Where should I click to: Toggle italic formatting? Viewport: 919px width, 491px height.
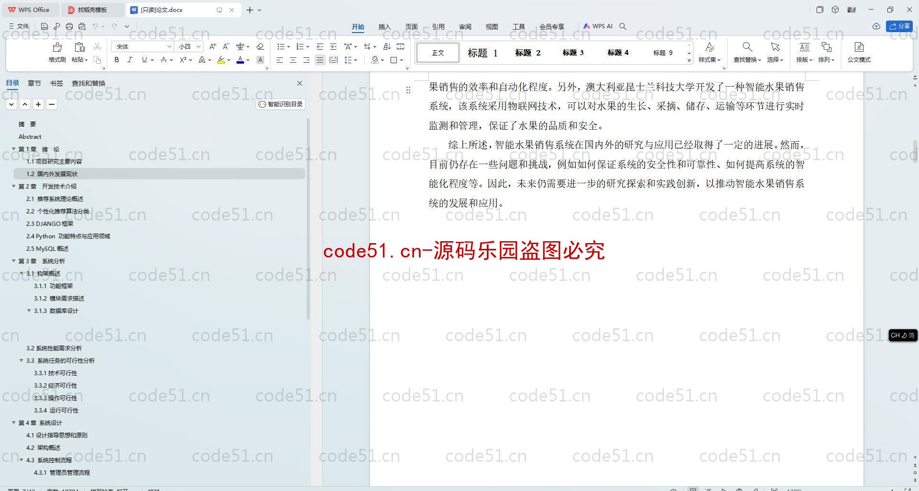point(130,60)
